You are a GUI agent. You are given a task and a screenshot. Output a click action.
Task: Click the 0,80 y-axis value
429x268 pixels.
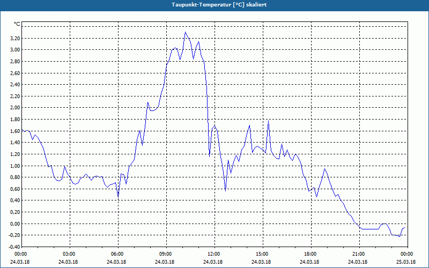pos(14,177)
